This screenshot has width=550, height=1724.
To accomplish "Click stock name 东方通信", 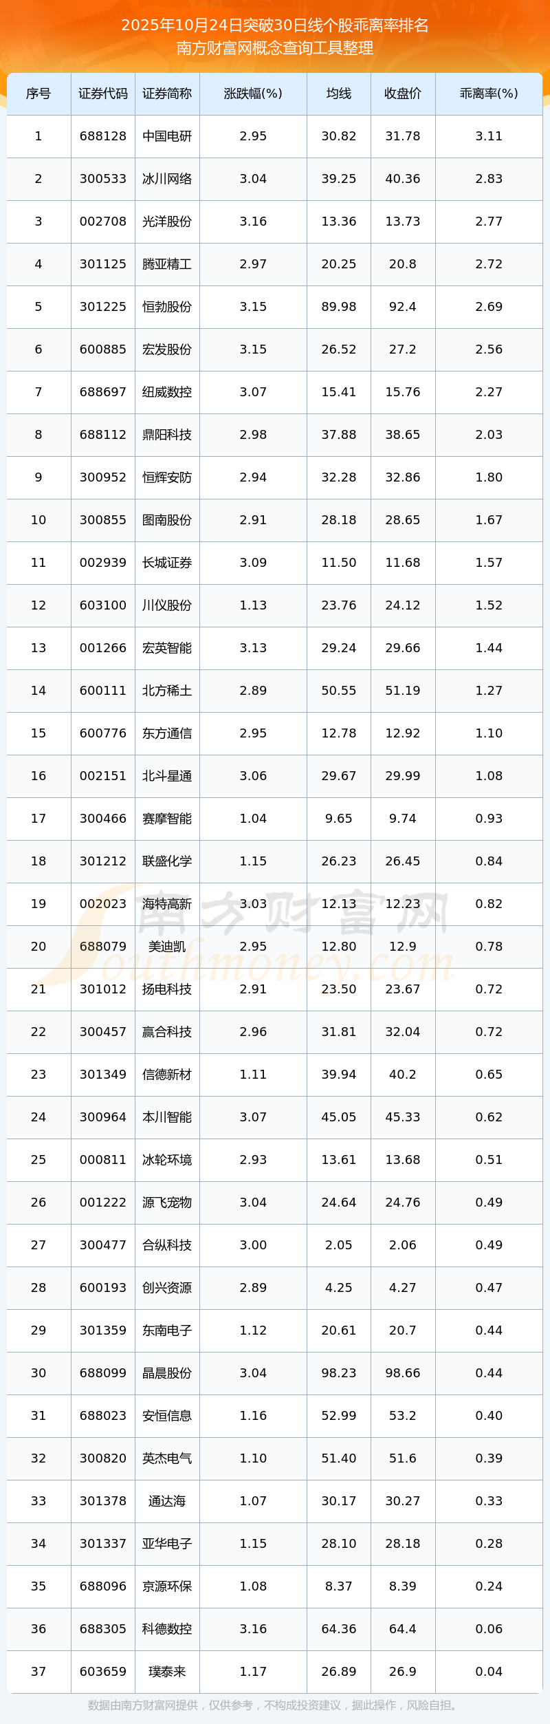I will click(167, 733).
